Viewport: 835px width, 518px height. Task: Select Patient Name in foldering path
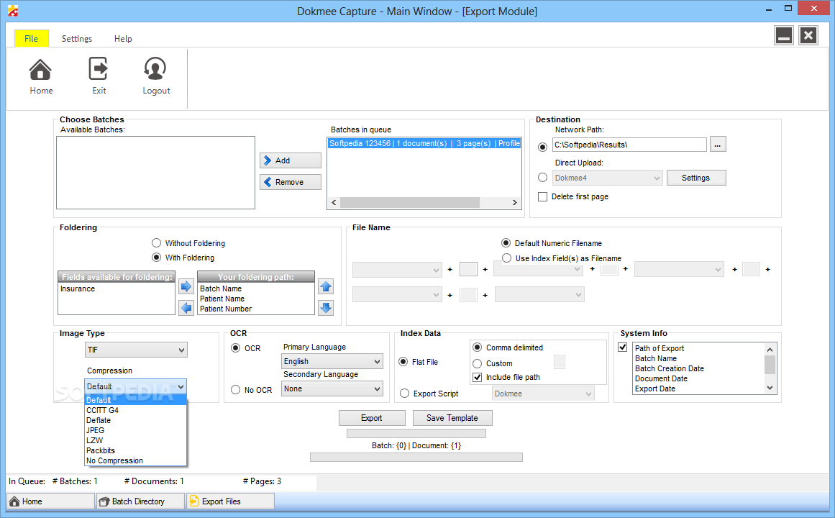(255, 299)
